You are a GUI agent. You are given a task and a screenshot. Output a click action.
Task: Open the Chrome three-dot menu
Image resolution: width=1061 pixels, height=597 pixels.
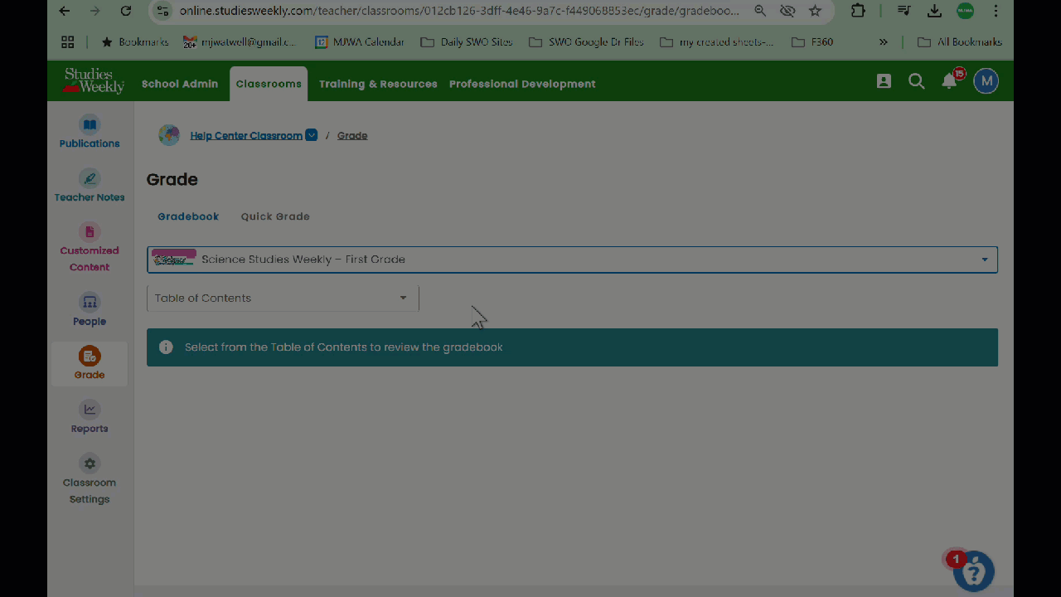pyautogui.click(x=996, y=11)
